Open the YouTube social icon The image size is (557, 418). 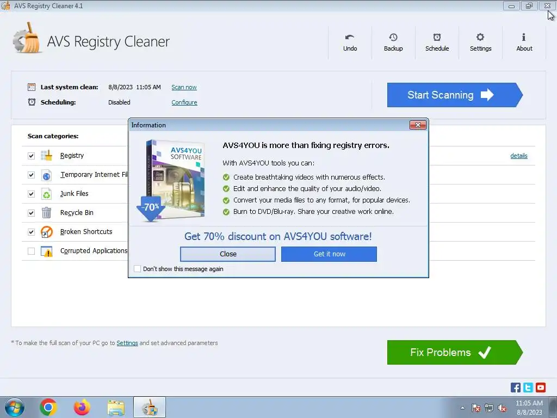coord(541,388)
